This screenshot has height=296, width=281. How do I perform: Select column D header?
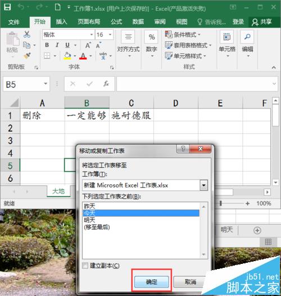pyautogui.click(x=176, y=103)
